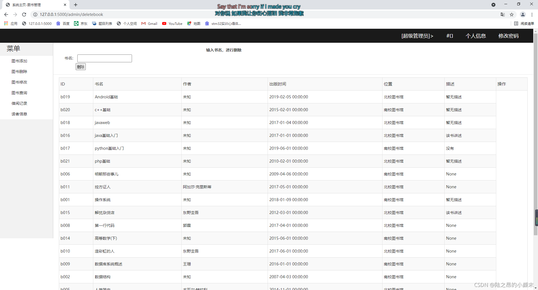Open the 个人空间 bookmark
This screenshot has height=290, width=538.
pyautogui.click(x=127, y=24)
